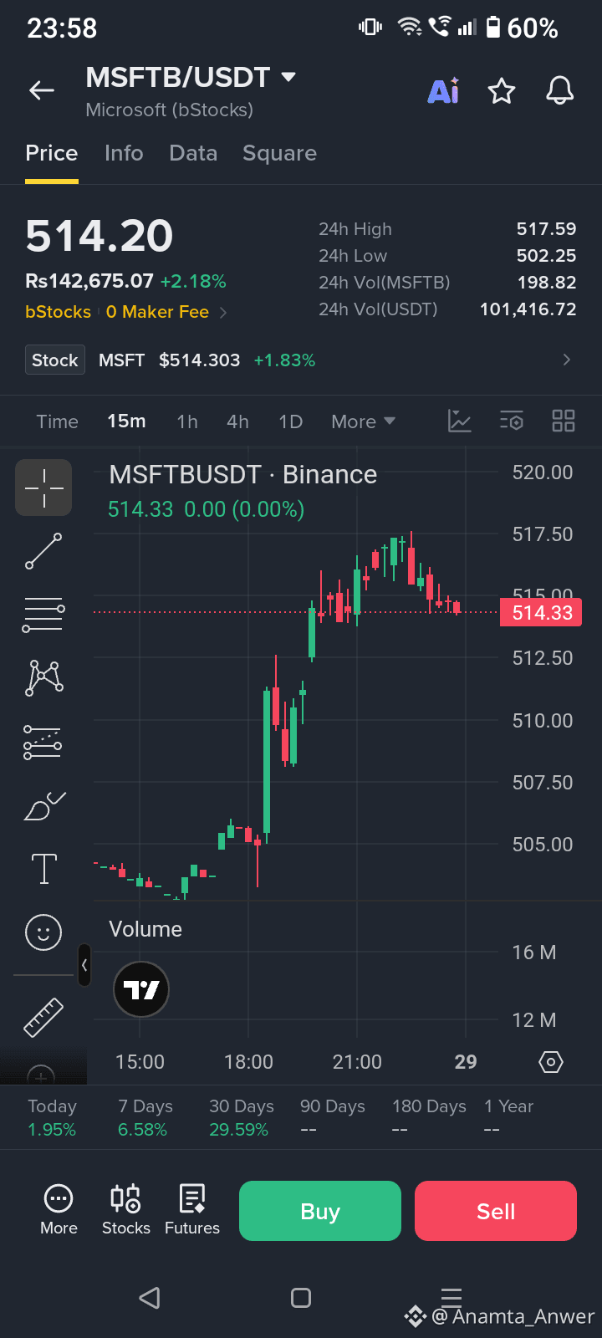The height and width of the screenshot is (1338, 602).
Task: Open the Futures section
Action: click(x=192, y=1210)
